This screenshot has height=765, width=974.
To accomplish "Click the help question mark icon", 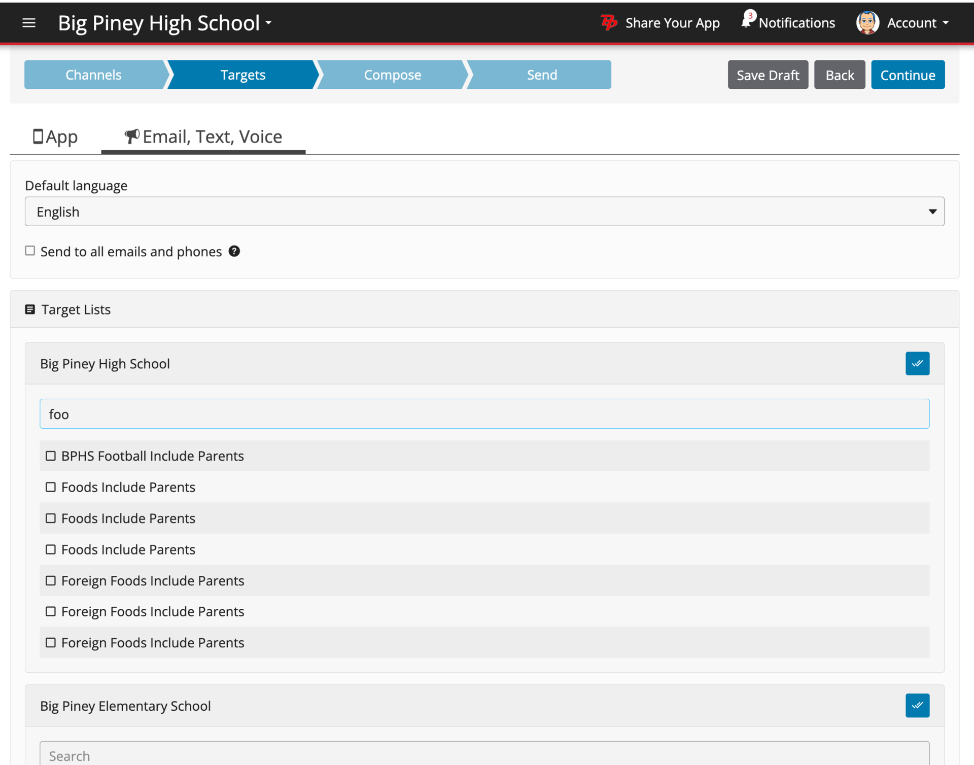I will click(x=234, y=251).
